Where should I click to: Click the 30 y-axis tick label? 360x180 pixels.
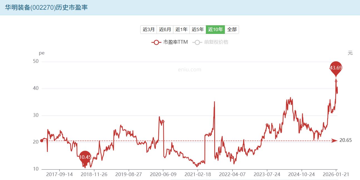tap(36, 115)
